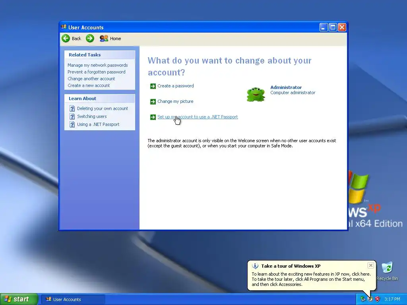This screenshot has width=407, height=305.
Task: Close the User Accounts window
Action: tap(342, 27)
